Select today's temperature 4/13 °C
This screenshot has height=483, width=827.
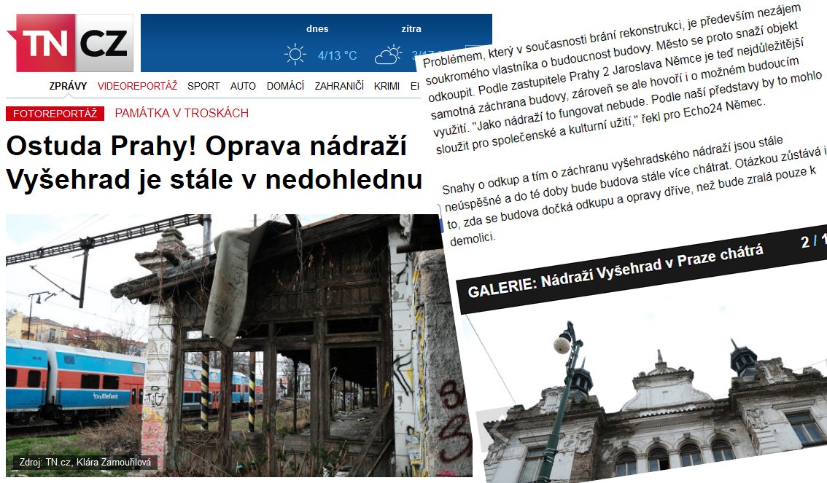coord(337,55)
